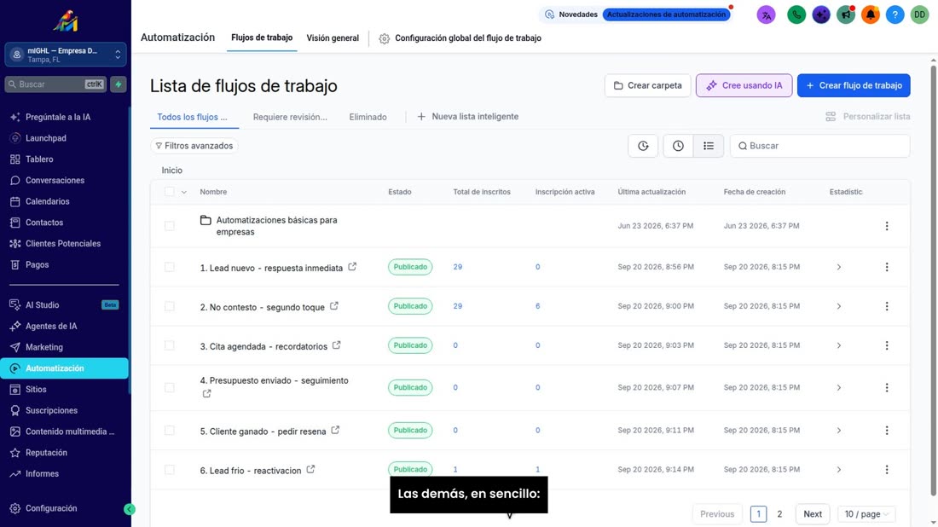Expand statistics chevron for No contesto row
Screen dimensions: 938x527
tap(839, 306)
